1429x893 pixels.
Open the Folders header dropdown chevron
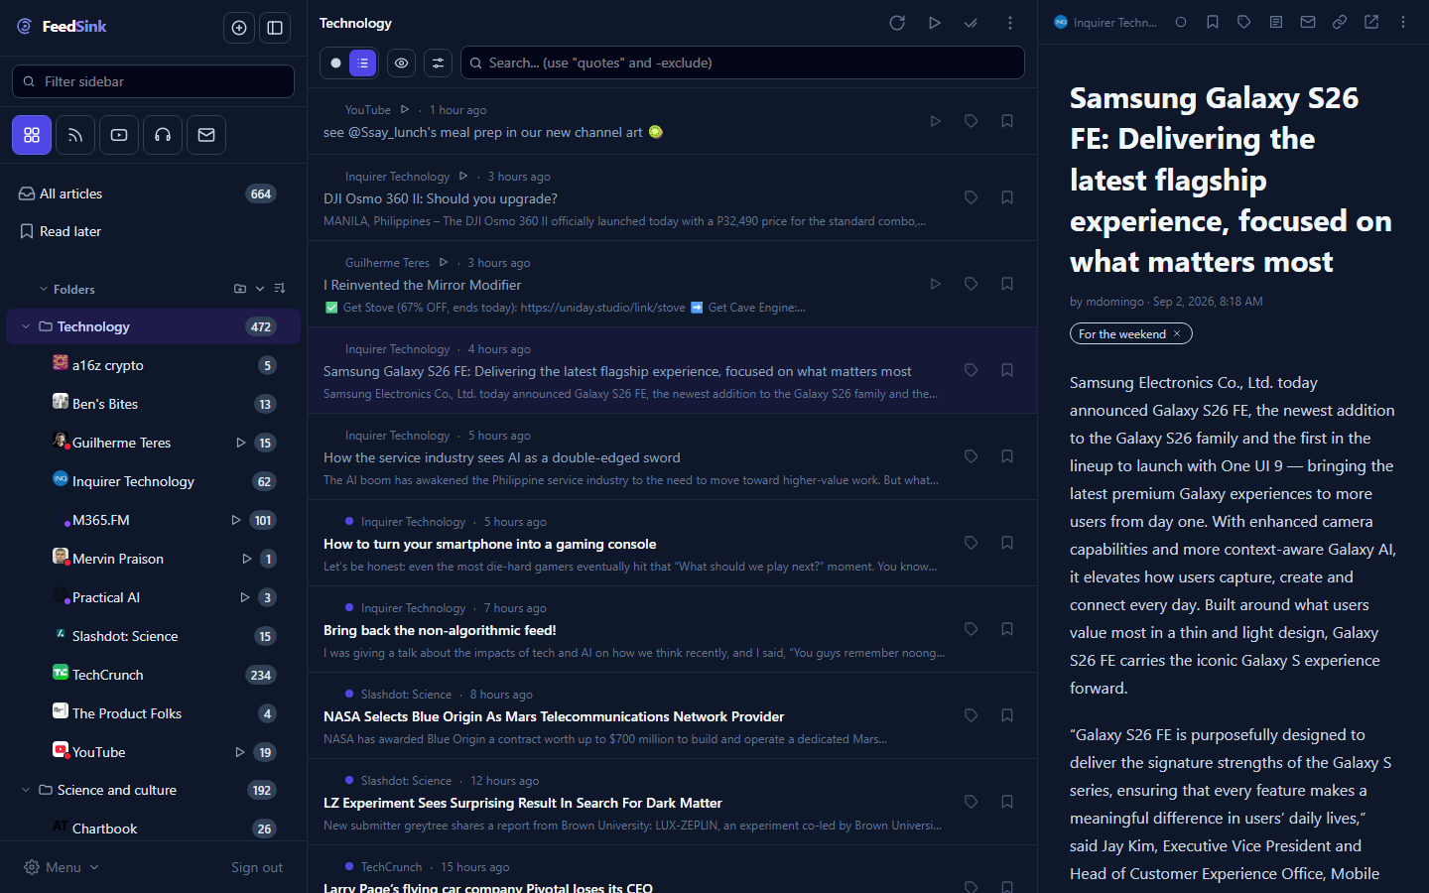[x=260, y=289]
